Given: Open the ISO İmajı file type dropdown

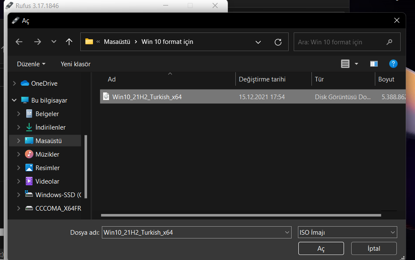Looking at the screenshot, I should coord(347,232).
